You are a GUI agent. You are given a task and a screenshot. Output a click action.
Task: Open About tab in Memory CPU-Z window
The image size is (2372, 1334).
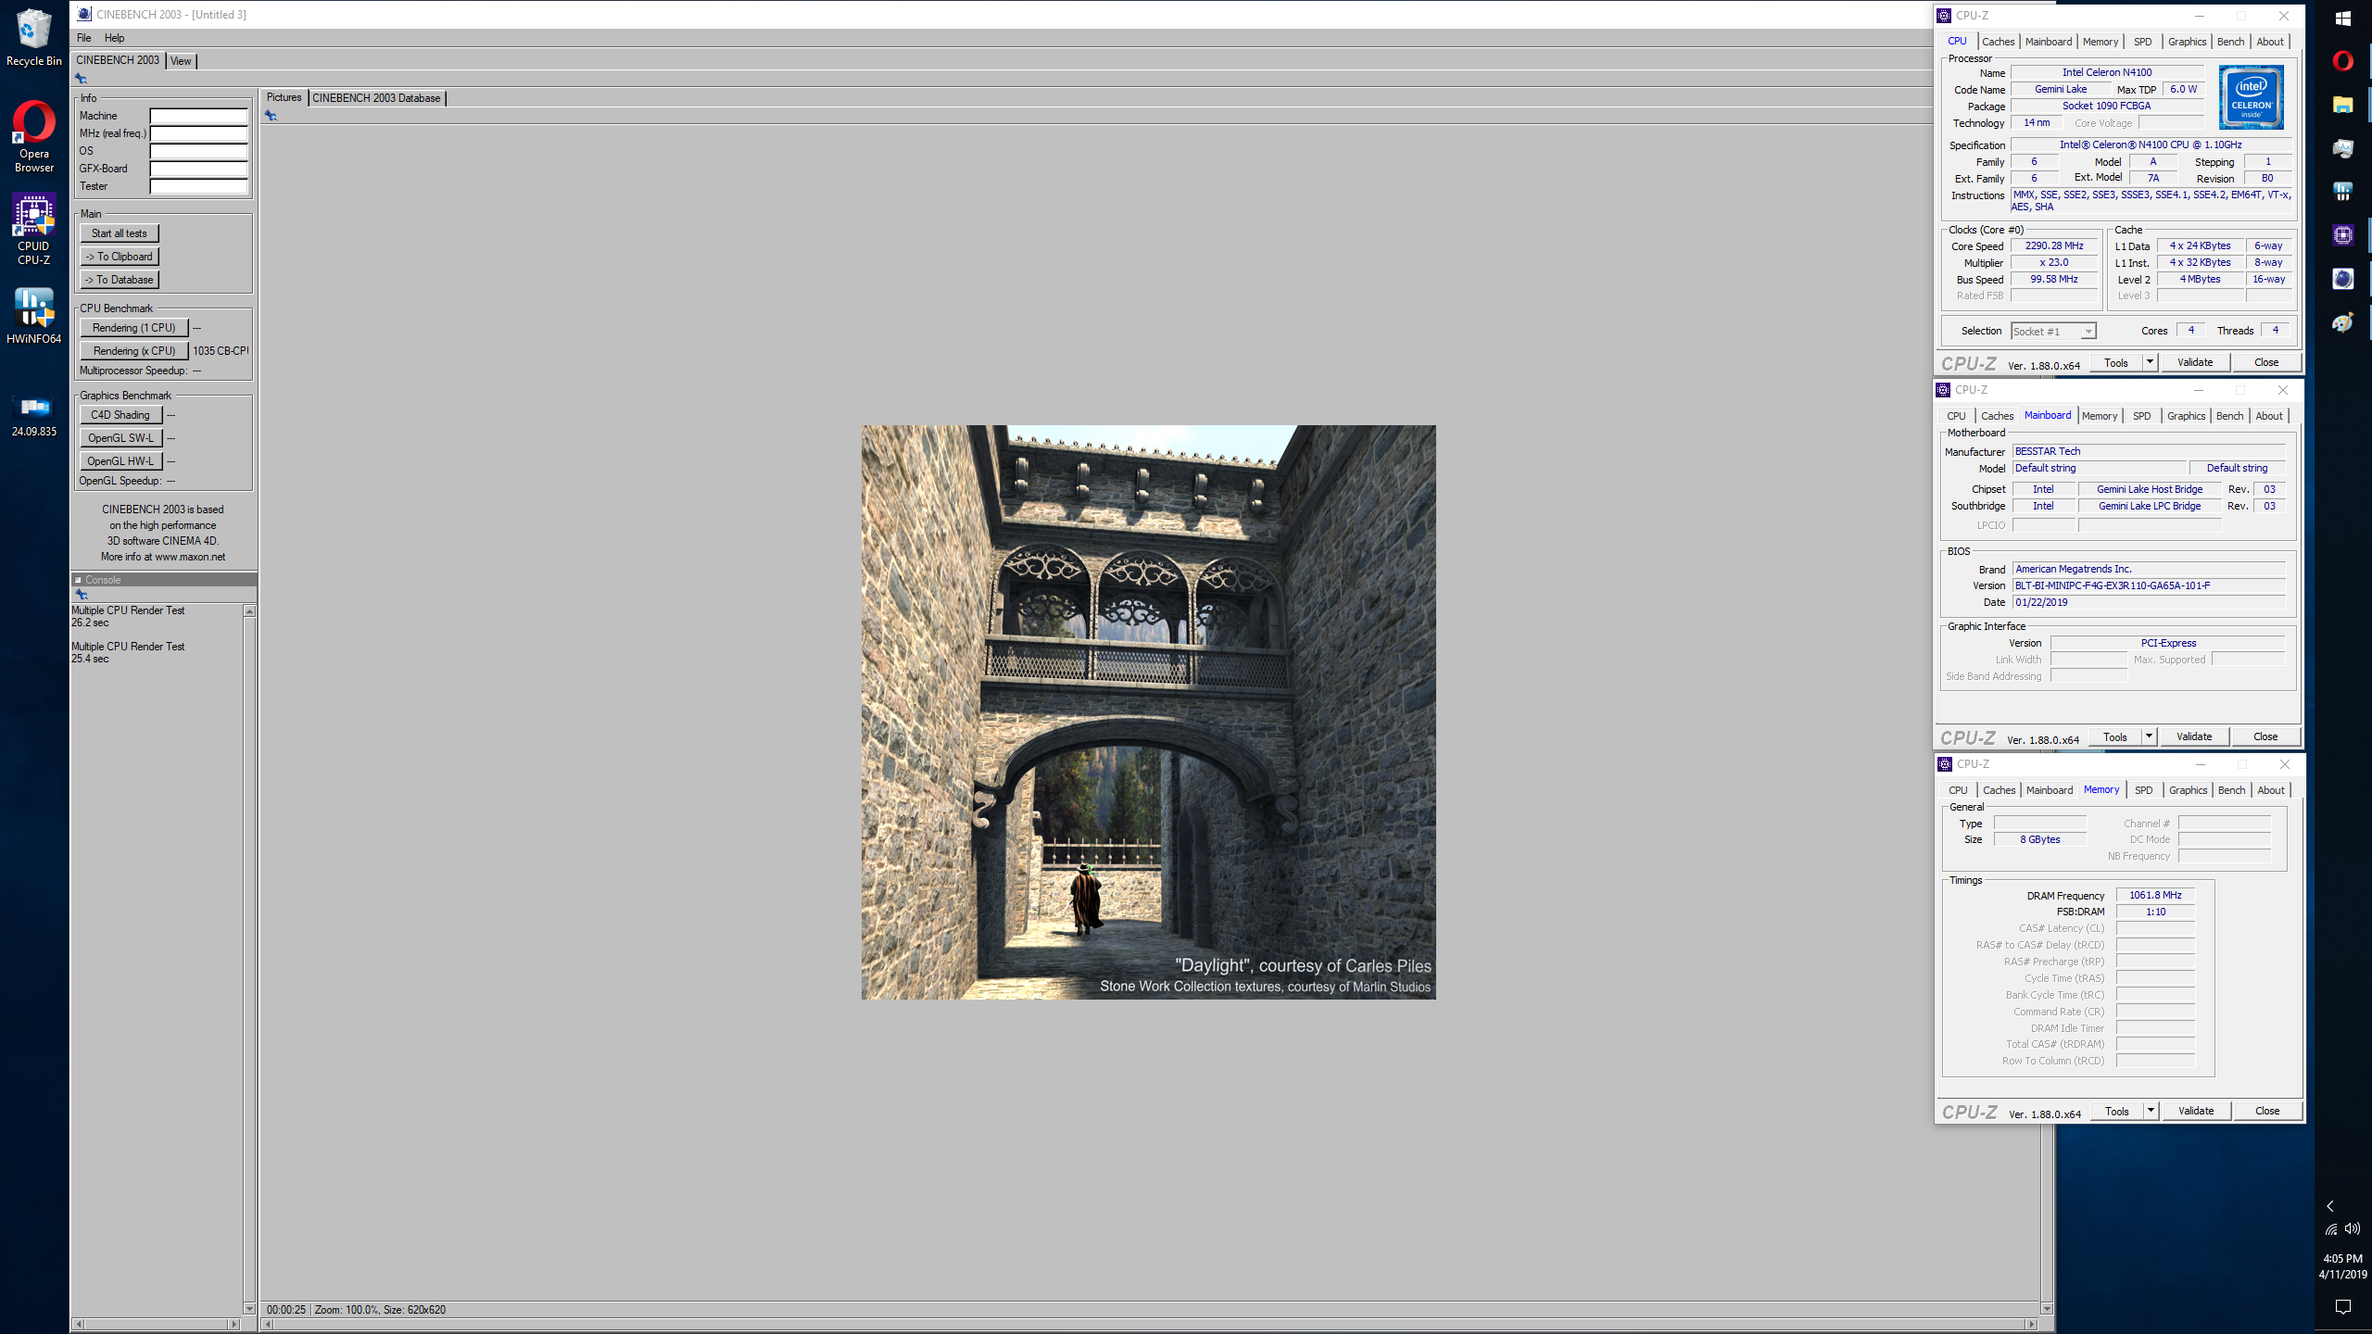click(2270, 790)
